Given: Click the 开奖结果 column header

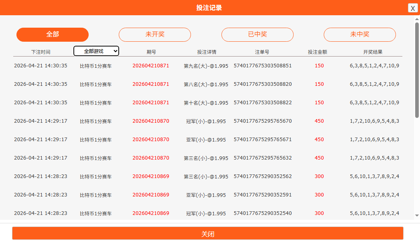Looking at the screenshot, I should pyautogui.click(x=373, y=52).
